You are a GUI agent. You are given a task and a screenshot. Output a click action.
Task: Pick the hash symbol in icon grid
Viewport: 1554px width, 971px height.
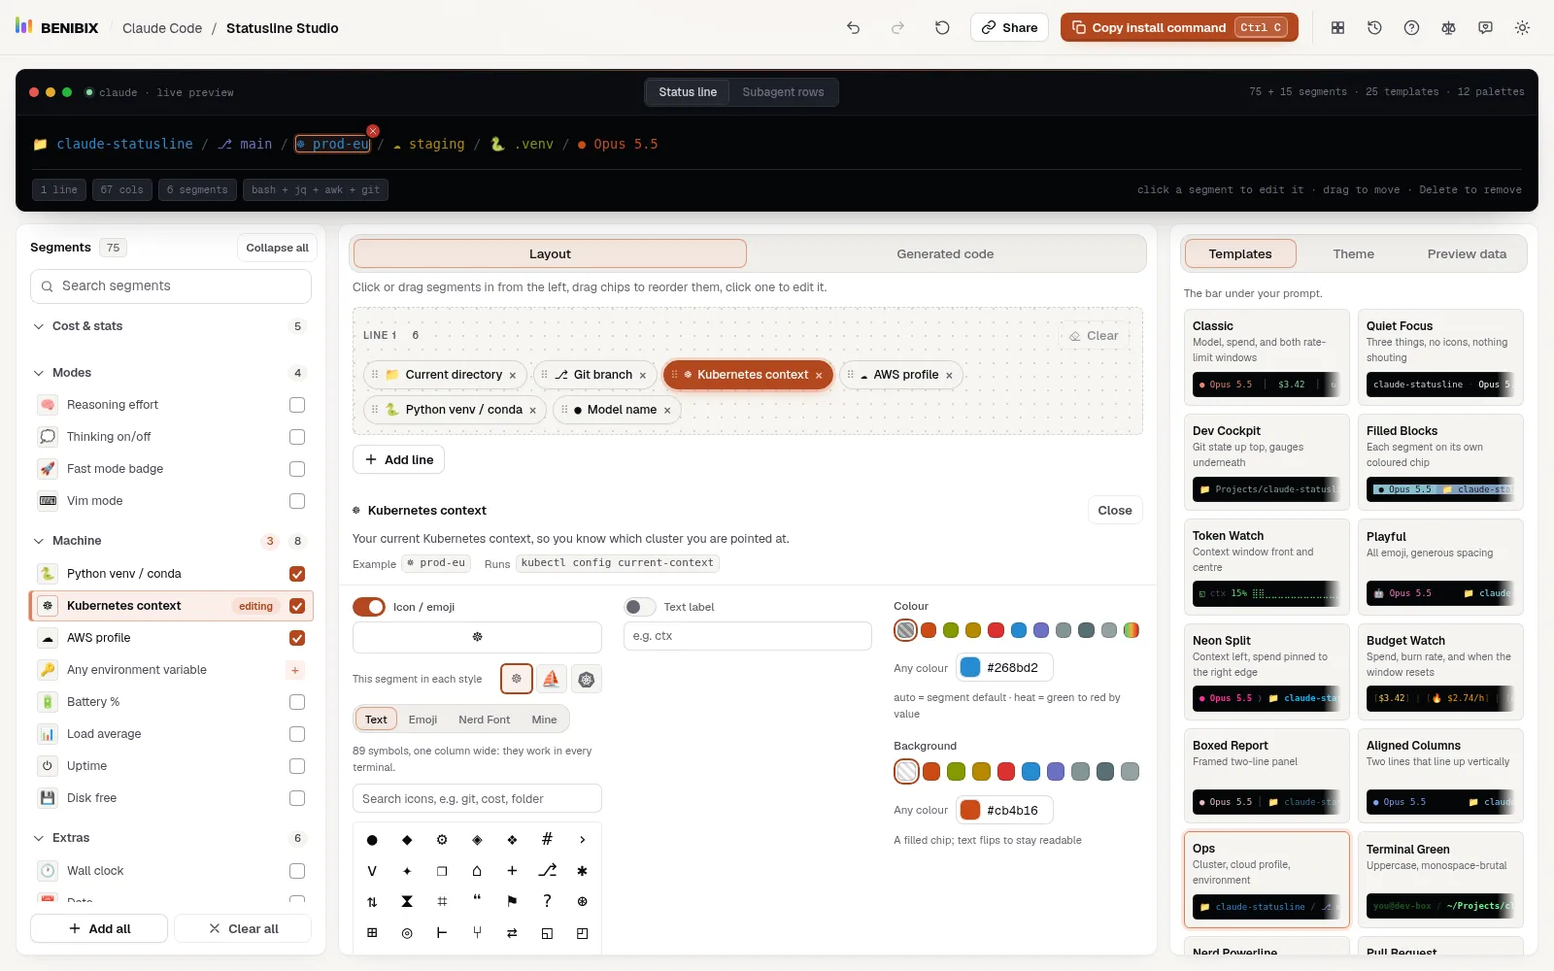[x=547, y=839]
